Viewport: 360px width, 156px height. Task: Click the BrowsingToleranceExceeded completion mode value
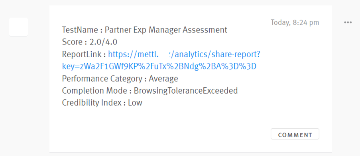coord(185,91)
